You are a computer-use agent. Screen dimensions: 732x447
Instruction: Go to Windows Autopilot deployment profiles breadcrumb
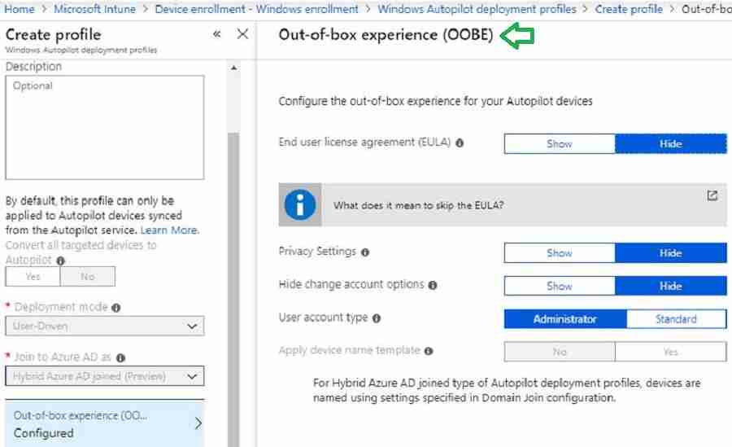coord(477,9)
